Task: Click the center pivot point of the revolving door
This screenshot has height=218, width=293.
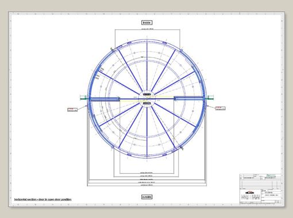Action: pyautogui.click(x=147, y=99)
